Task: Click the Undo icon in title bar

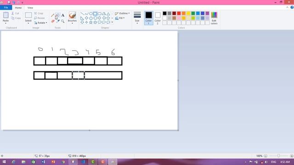Action: pyautogui.click(x=14, y=2)
